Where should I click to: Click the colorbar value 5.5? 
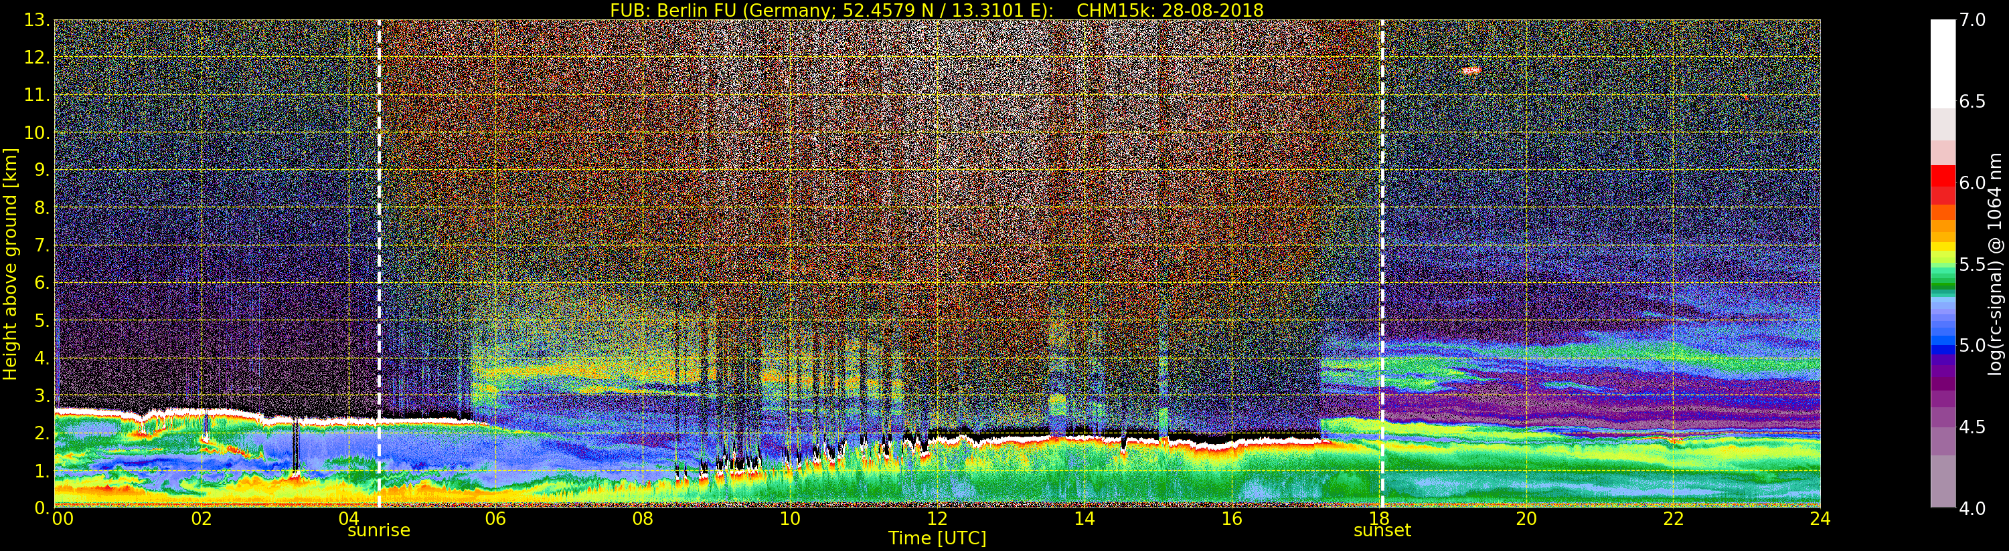pos(1972,264)
